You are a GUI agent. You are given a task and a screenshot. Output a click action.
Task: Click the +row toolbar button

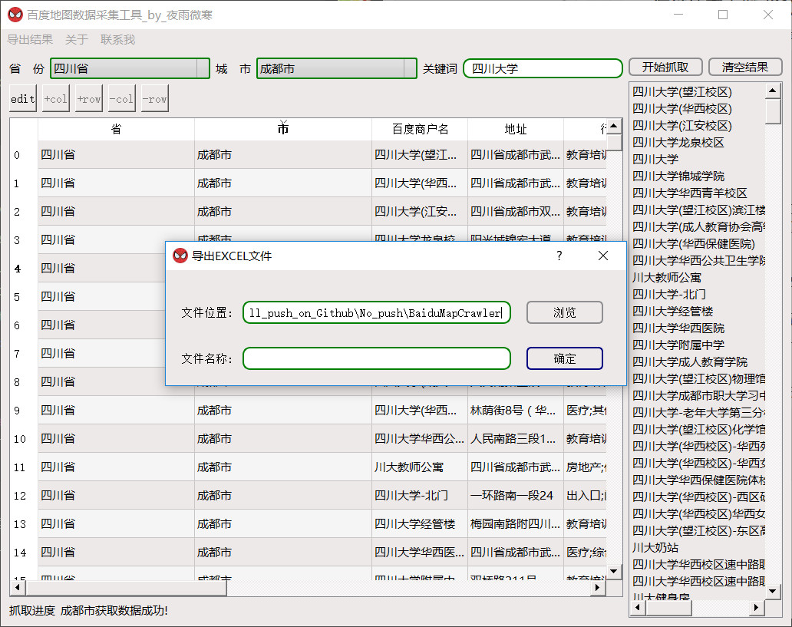click(89, 99)
